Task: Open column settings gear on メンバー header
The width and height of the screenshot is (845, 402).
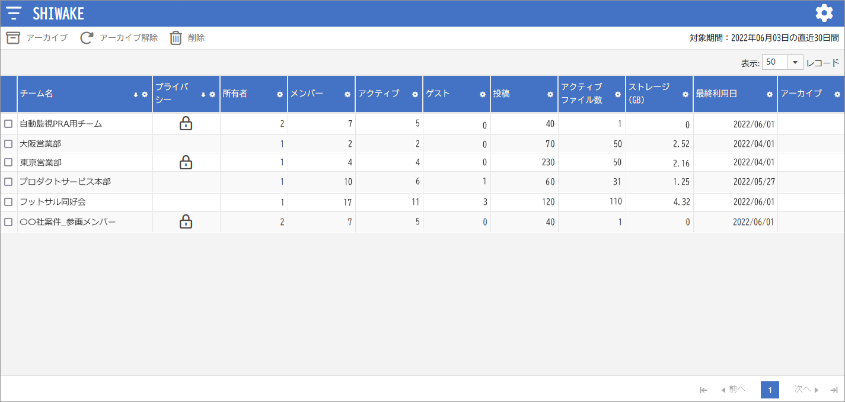Action: click(347, 95)
